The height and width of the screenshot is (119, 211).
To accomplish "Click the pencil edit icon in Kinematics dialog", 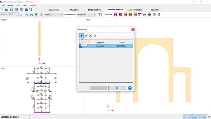I will coord(86,36).
